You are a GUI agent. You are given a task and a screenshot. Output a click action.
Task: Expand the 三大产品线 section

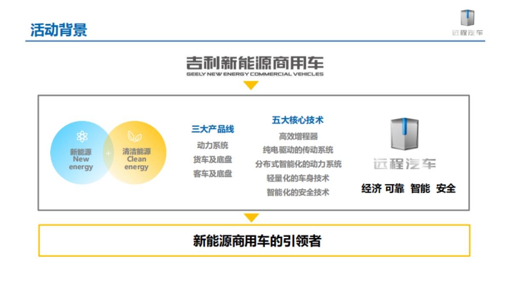coord(213,128)
